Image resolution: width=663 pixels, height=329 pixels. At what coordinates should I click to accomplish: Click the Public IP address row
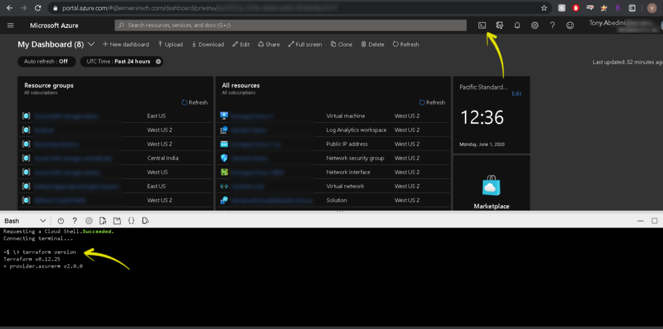pos(333,144)
